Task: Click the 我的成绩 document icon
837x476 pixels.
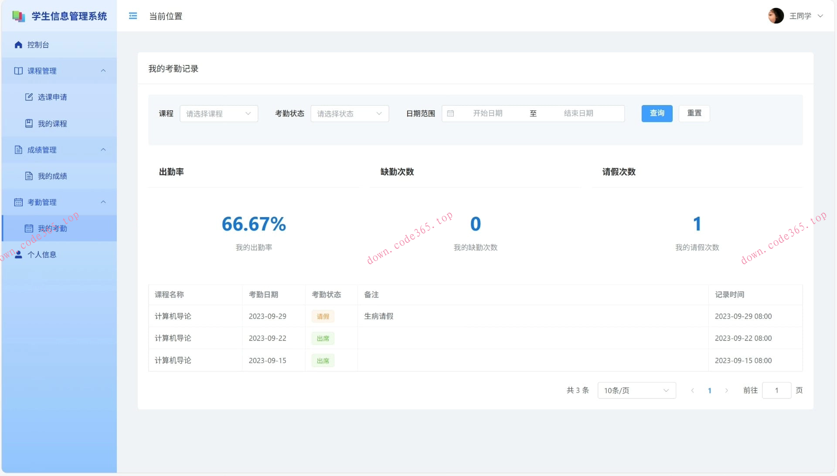Action: pos(29,176)
